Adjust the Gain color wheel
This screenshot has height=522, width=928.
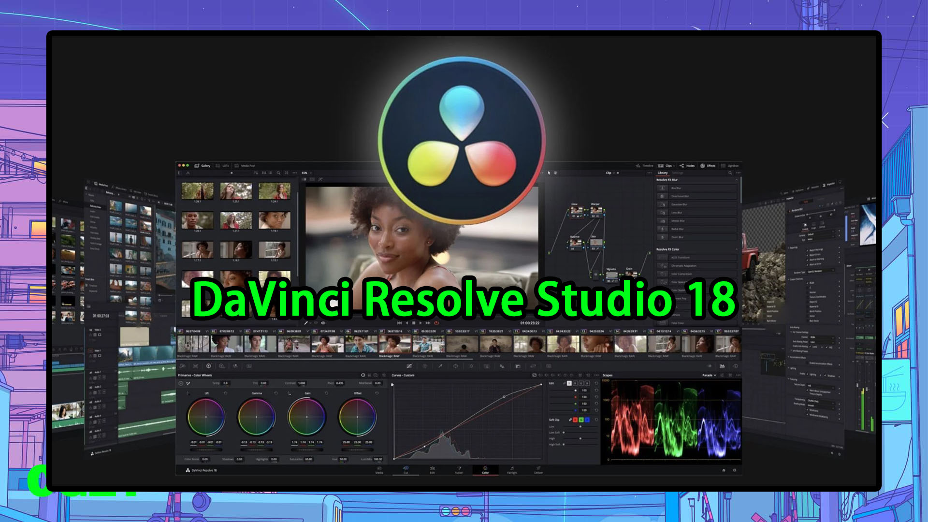307,417
